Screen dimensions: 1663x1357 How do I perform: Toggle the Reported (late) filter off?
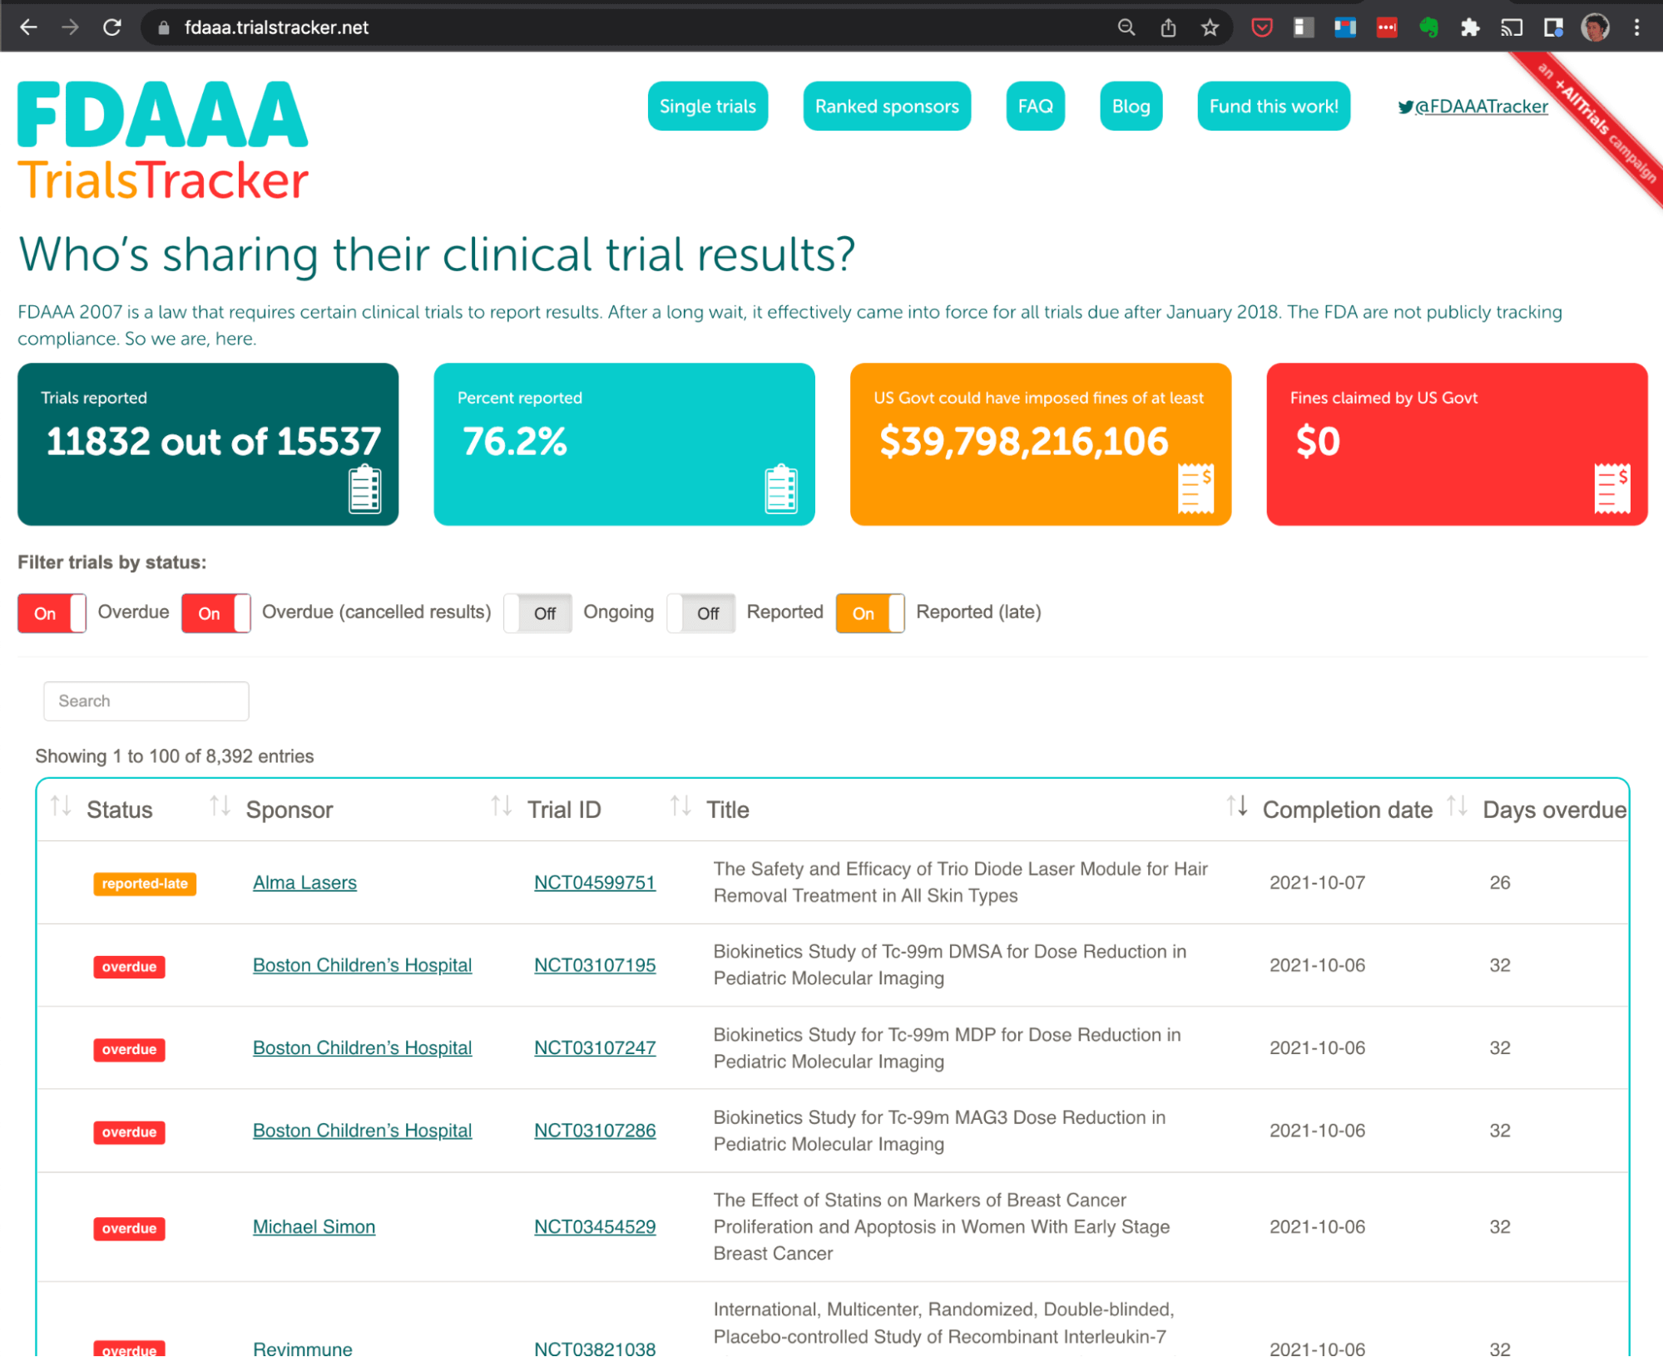tap(870, 613)
